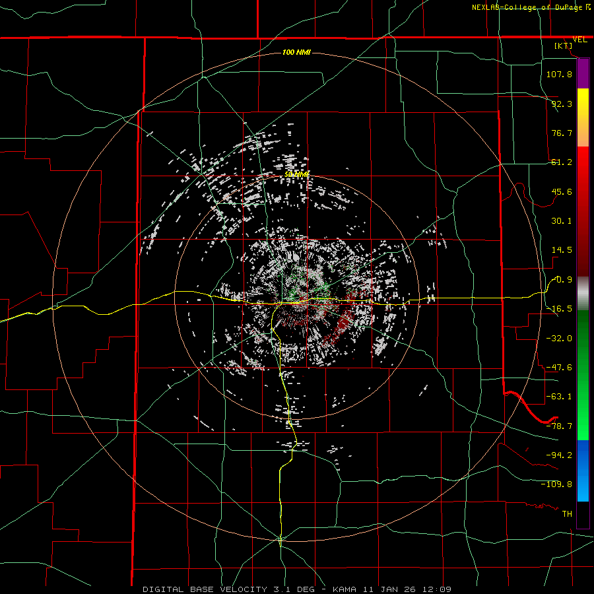This screenshot has width=594, height=594.
Task: Click the TH legend label
Action: [x=567, y=514]
